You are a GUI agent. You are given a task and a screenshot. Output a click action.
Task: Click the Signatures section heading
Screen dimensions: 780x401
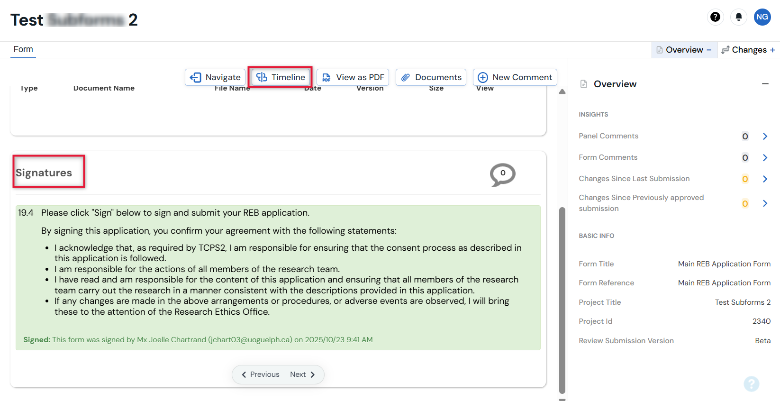[44, 173]
